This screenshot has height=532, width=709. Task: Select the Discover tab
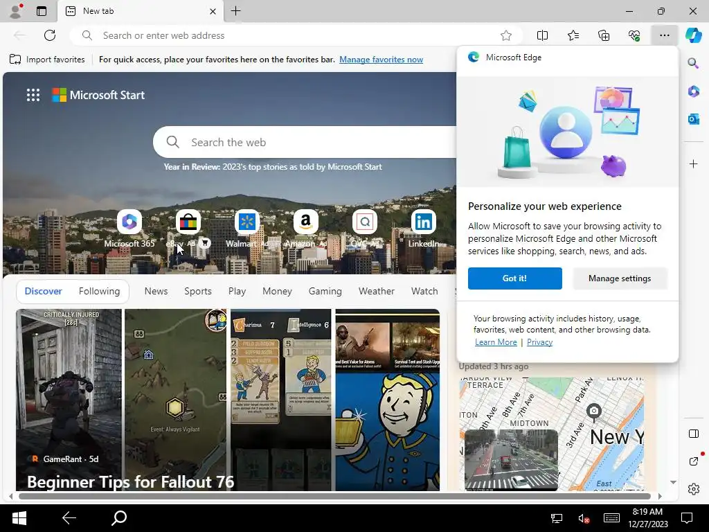click(x=44, y=292)
